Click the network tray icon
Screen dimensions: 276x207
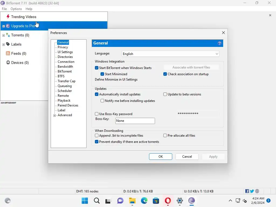(x=238, y=201)
